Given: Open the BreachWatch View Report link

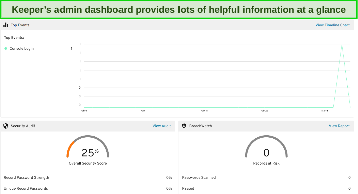Looking at the screenshot, I should pos(339,126).
